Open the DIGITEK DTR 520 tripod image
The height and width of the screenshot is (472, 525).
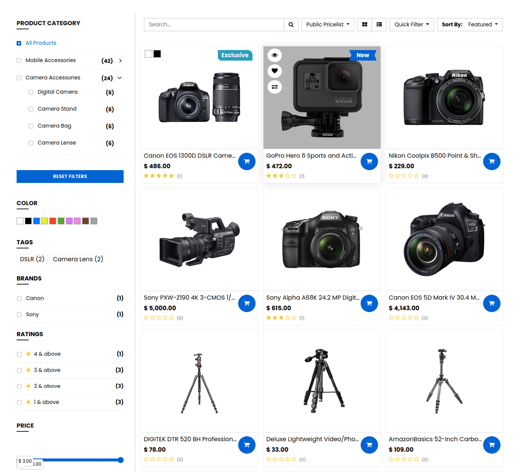(x=199, y=381)
